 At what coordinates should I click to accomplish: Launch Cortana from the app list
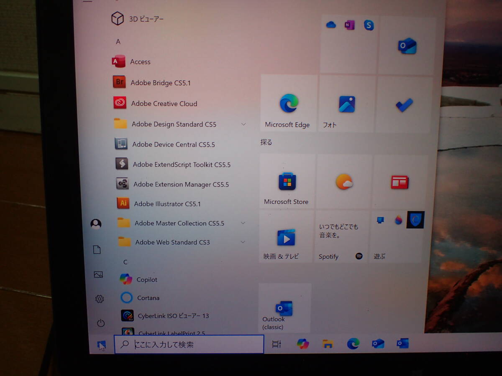pos(140,298)
